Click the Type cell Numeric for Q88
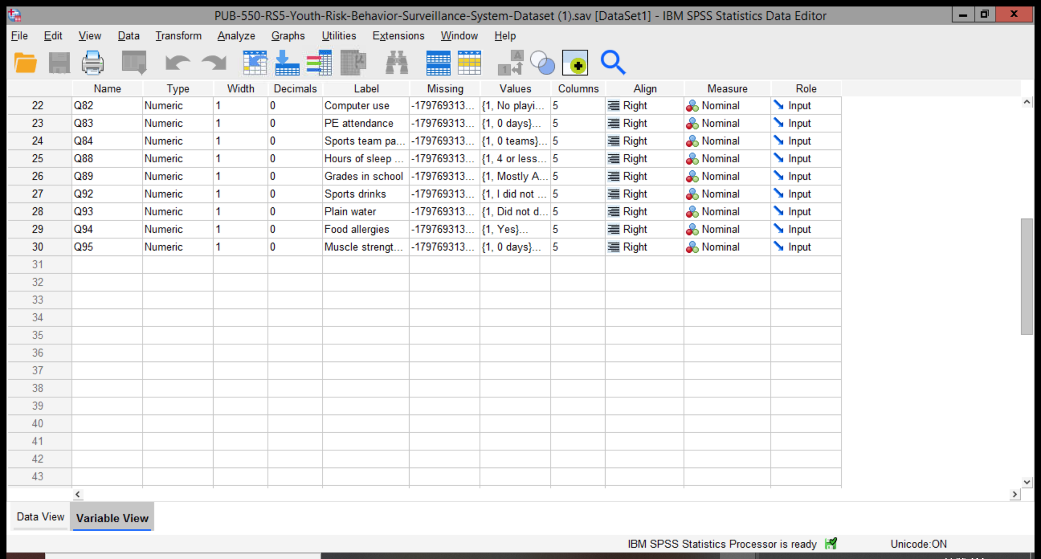 coord(178,158)
